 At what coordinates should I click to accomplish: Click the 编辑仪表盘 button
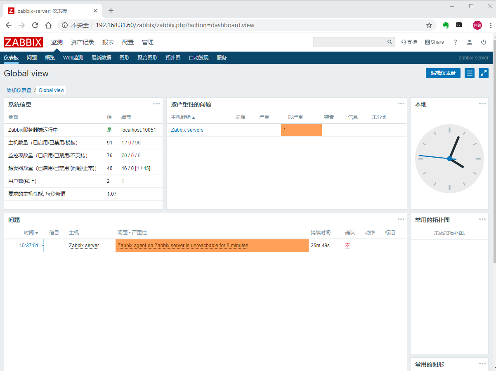coord(443,73)
